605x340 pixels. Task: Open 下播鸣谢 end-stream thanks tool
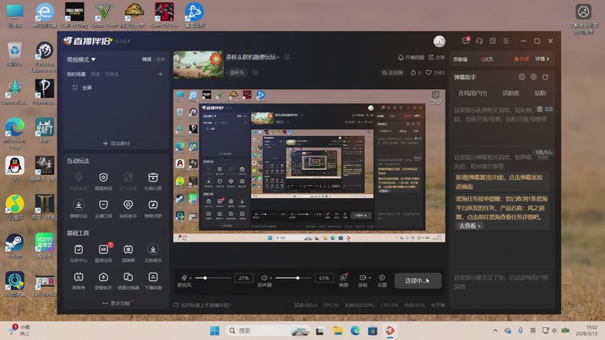(x=154, y=280)
